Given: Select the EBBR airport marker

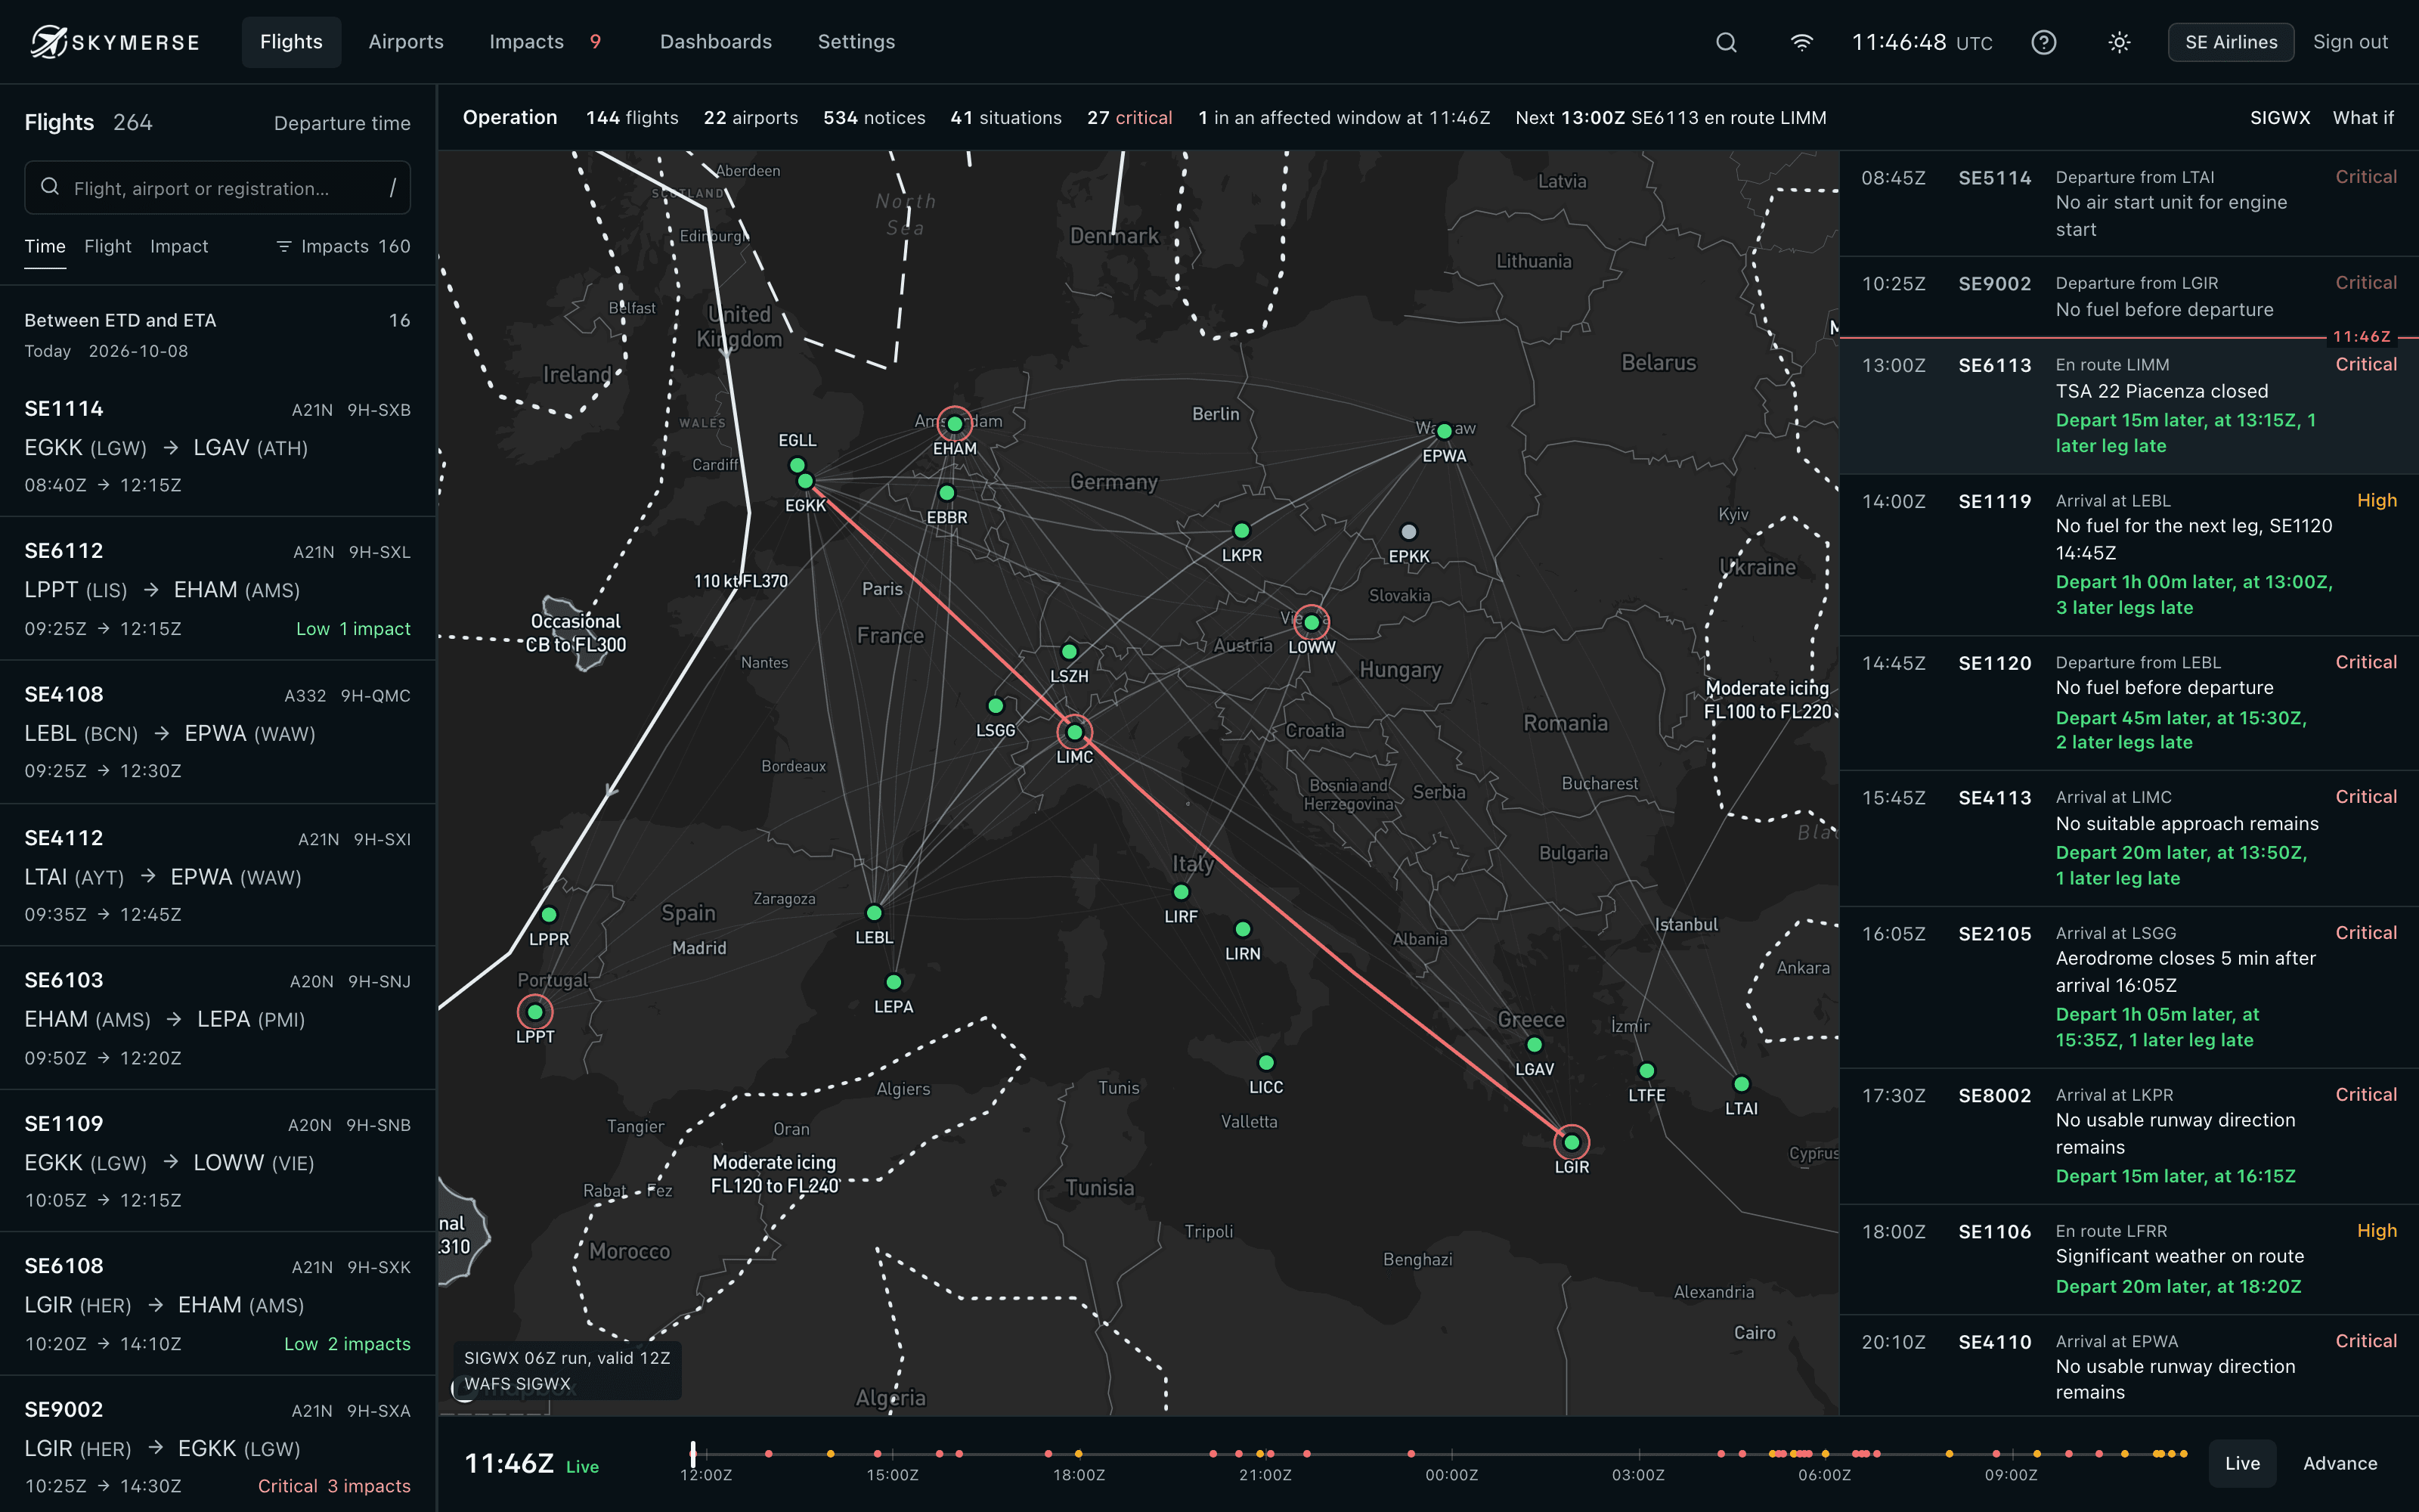Looking at the screenshot, I should (x=946, y=493).
